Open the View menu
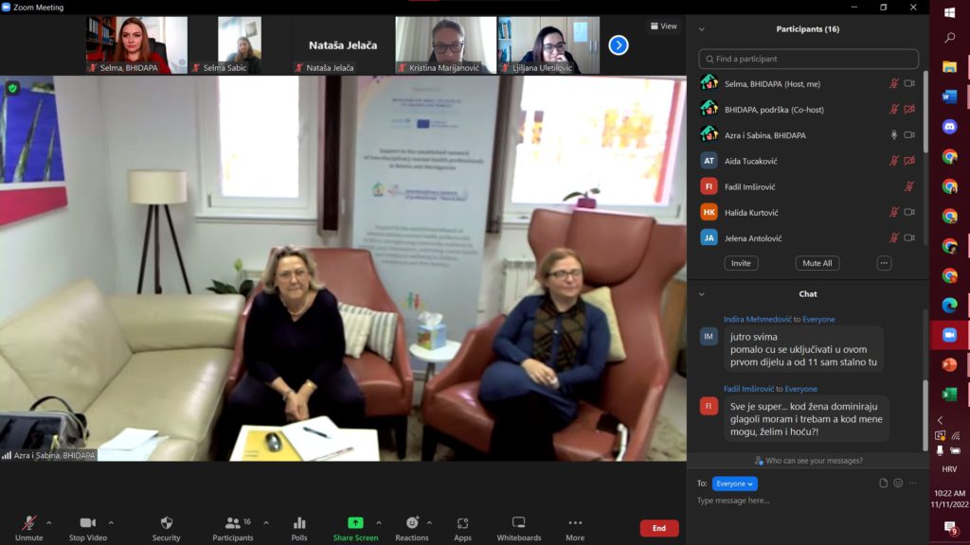 coord(663,26)
